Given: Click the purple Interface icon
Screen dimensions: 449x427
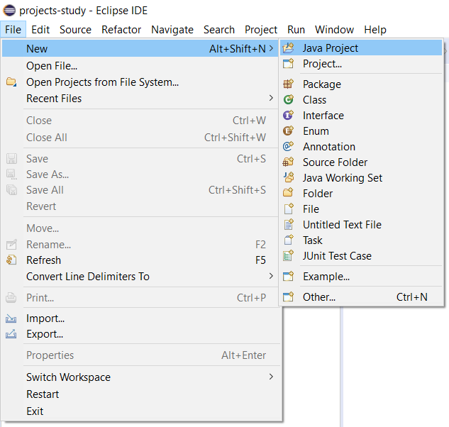Looking at the screenshot, I should point(289,115).
